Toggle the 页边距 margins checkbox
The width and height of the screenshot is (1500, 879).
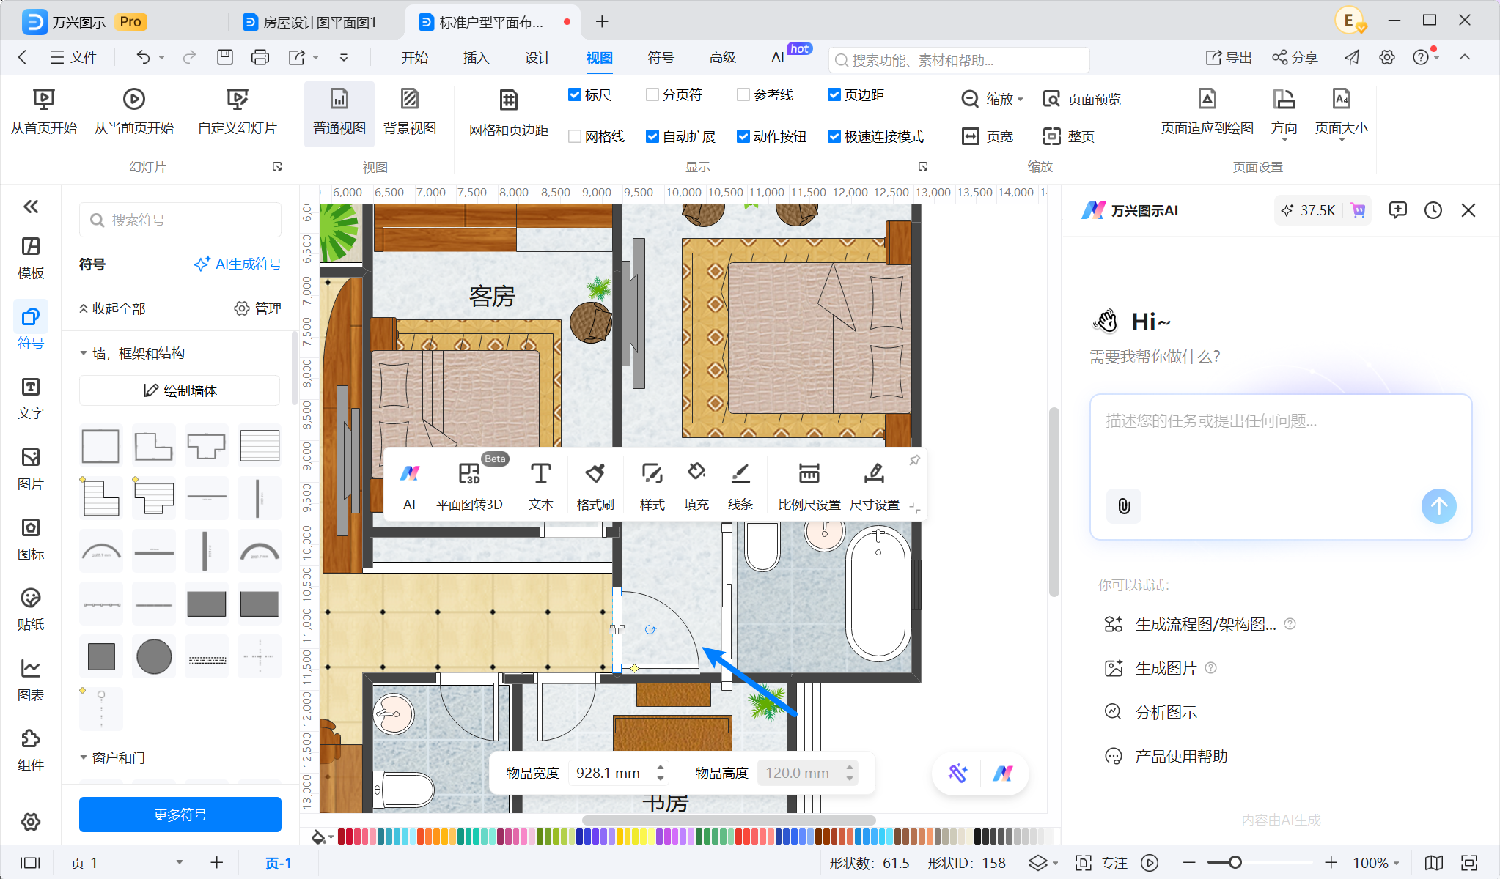coord(834,94)
